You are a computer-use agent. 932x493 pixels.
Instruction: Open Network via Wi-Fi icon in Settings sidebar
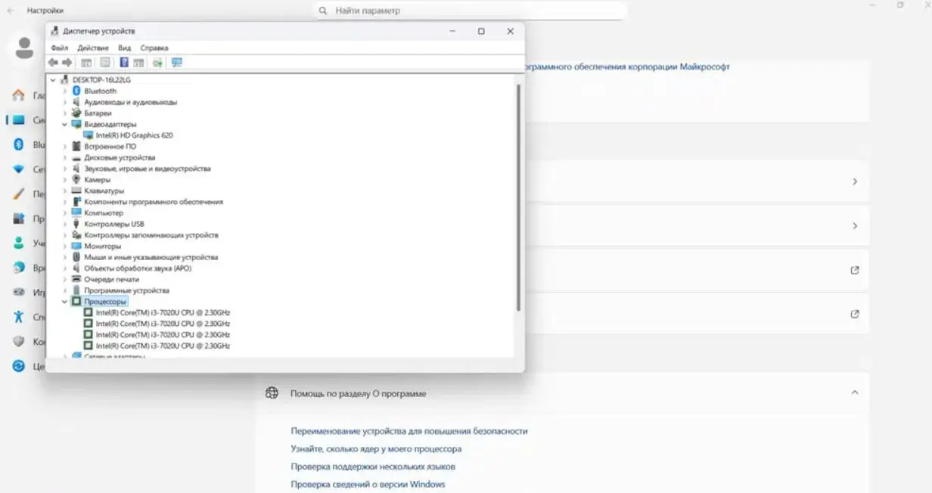click(x=18, y=169)
